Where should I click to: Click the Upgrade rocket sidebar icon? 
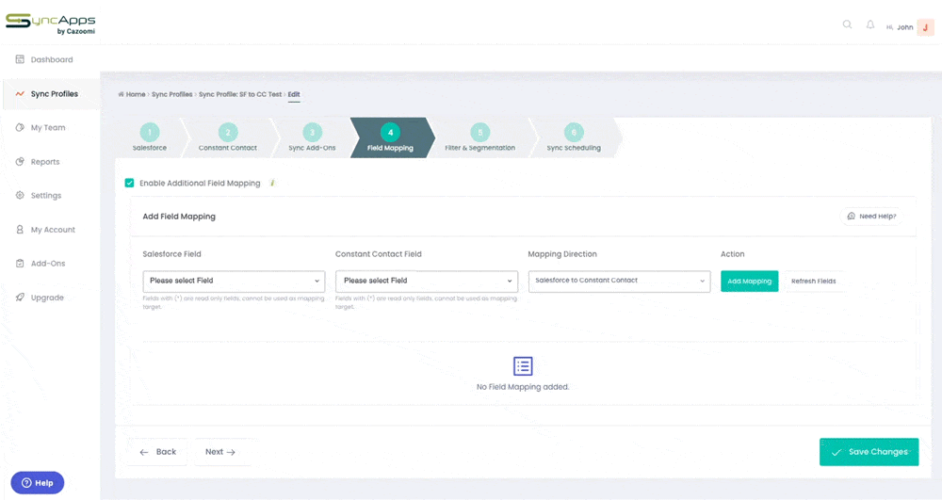coord(20,298)
